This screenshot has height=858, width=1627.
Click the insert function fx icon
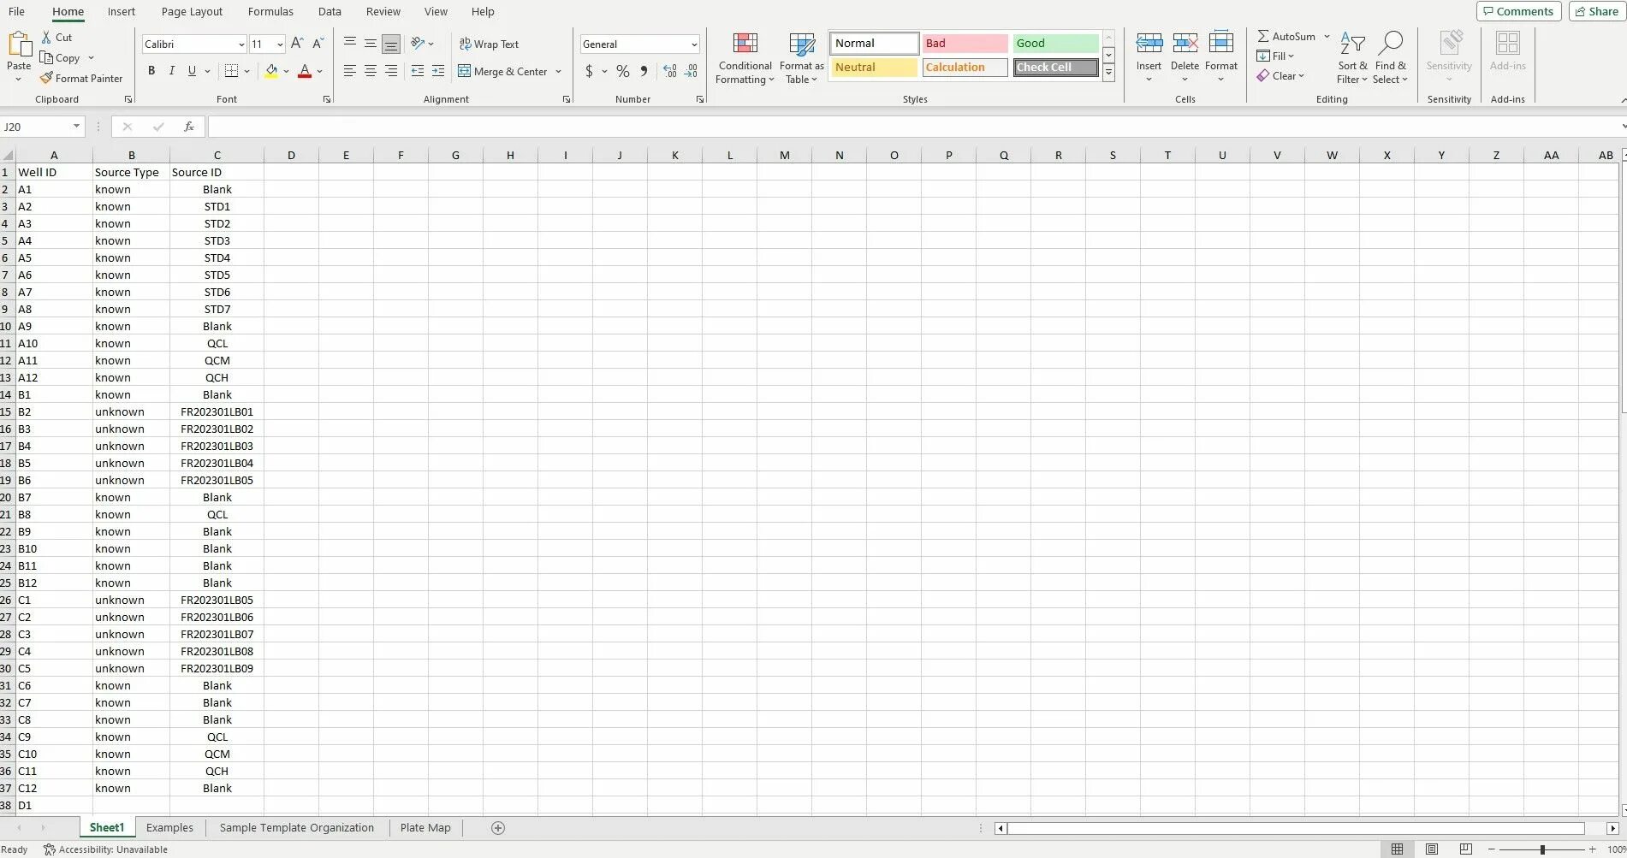[x=189, y=127]
